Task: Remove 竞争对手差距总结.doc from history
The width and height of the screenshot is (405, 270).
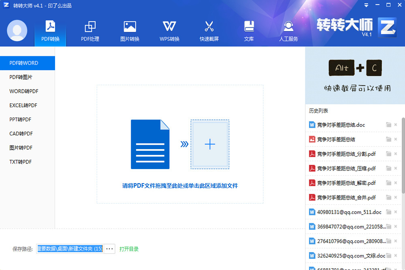Action: pos(395,124)
